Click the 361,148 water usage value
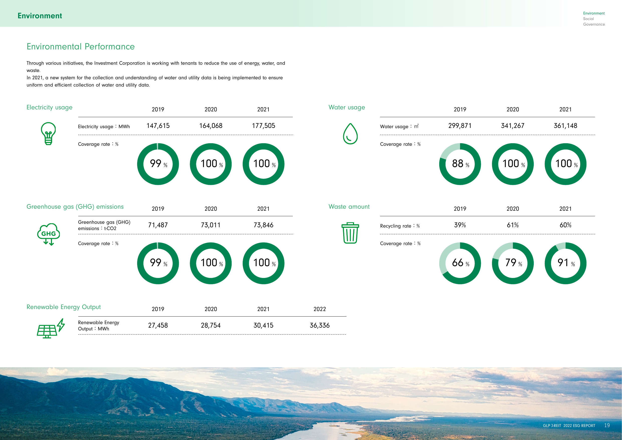Viewport: 622px width, 440px height. pyautogui.click(x=566, y=126)
